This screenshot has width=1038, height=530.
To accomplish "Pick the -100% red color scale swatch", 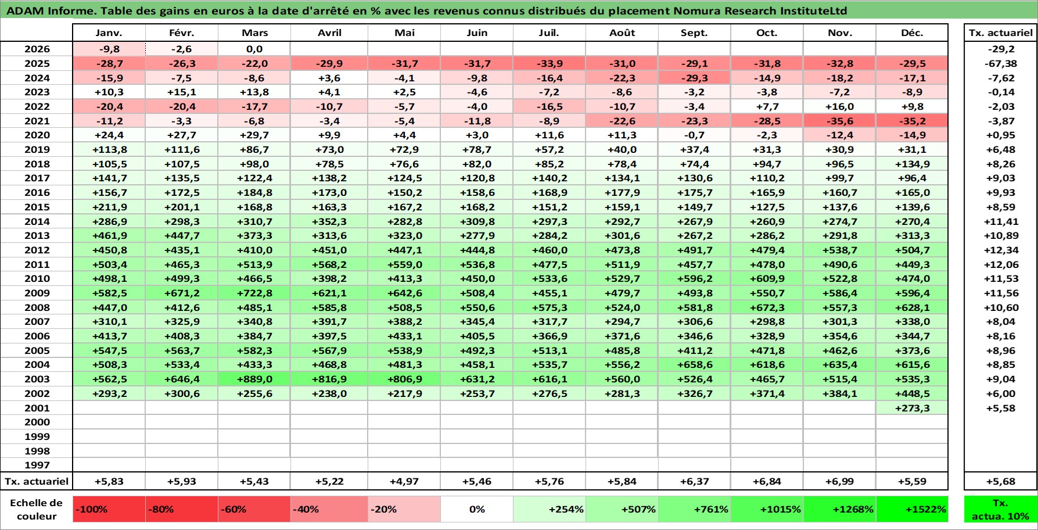I will pos(109,509).
